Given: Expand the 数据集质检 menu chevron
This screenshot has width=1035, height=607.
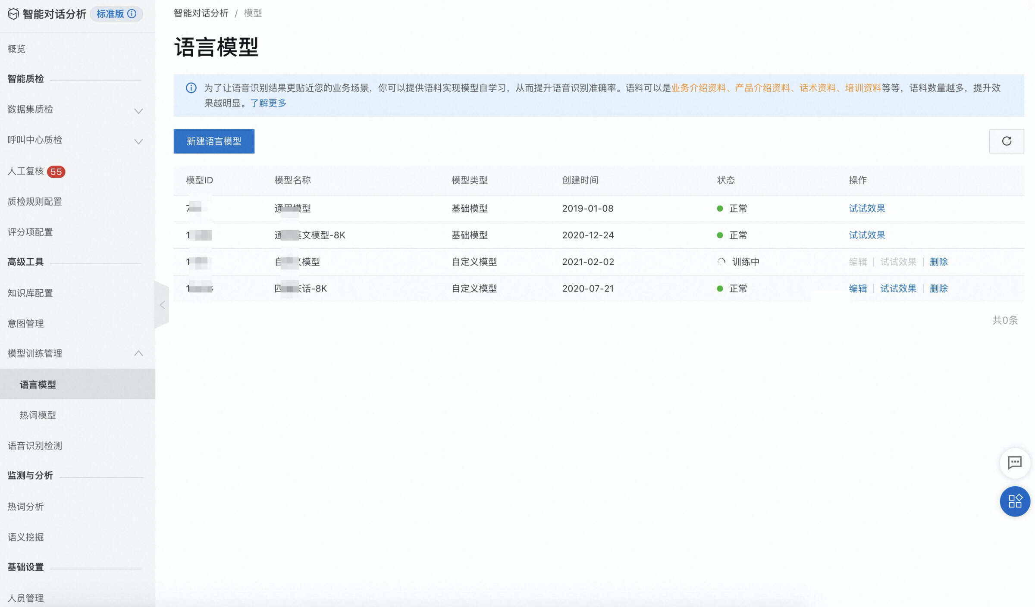Looking at the screenshot, I should coord(138,111).
